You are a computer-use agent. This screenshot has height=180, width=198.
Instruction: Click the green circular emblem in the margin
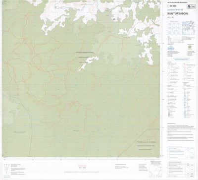[x=190, y=47]
